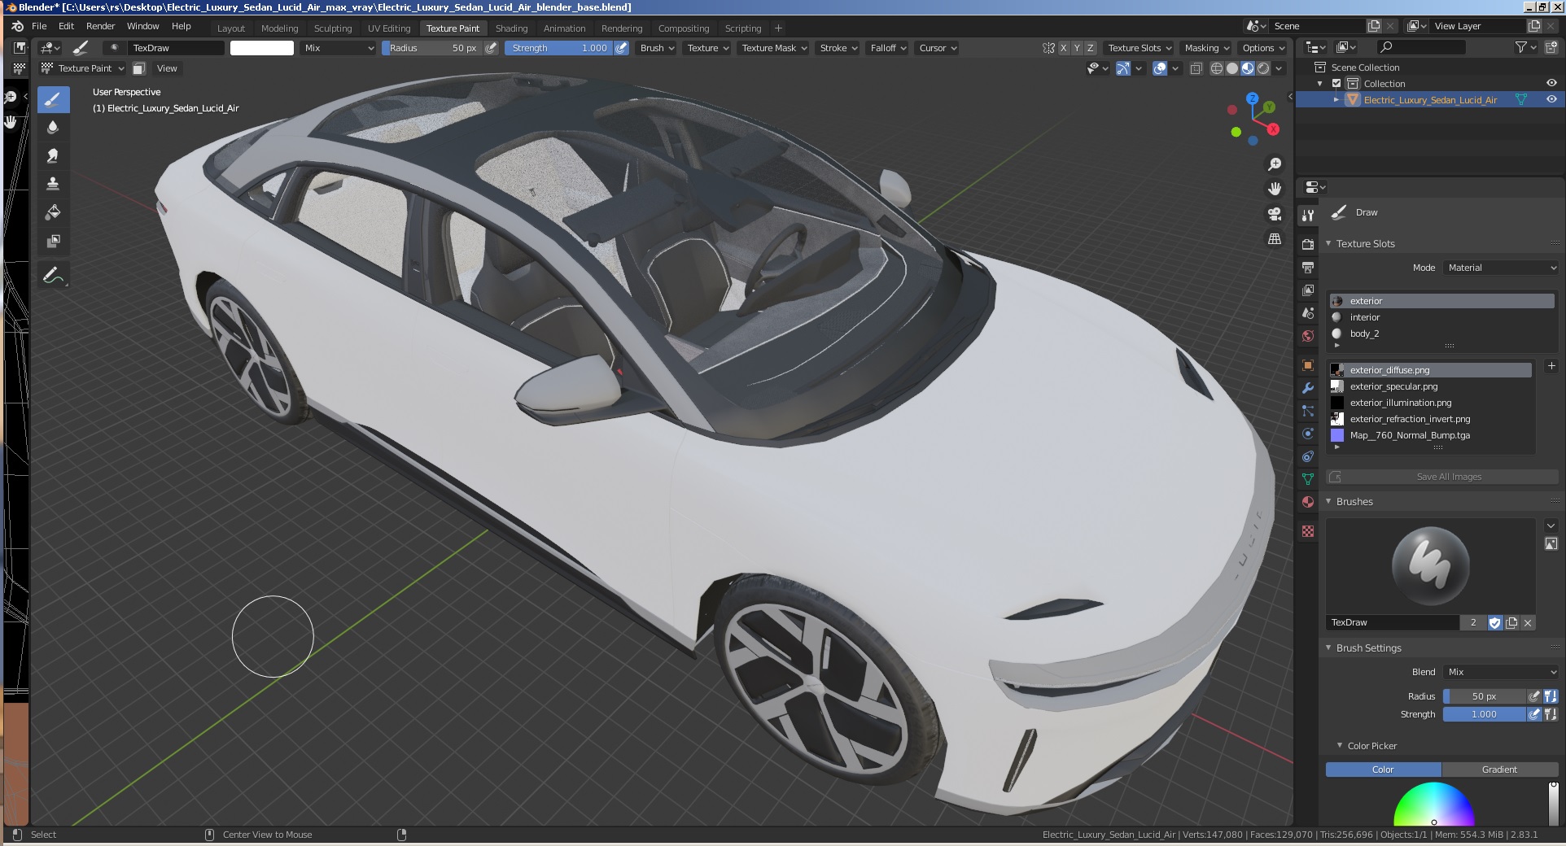This screenshot has width=1566, height=846.
Task: Select the Mask tool
Action: click(53, 242)
